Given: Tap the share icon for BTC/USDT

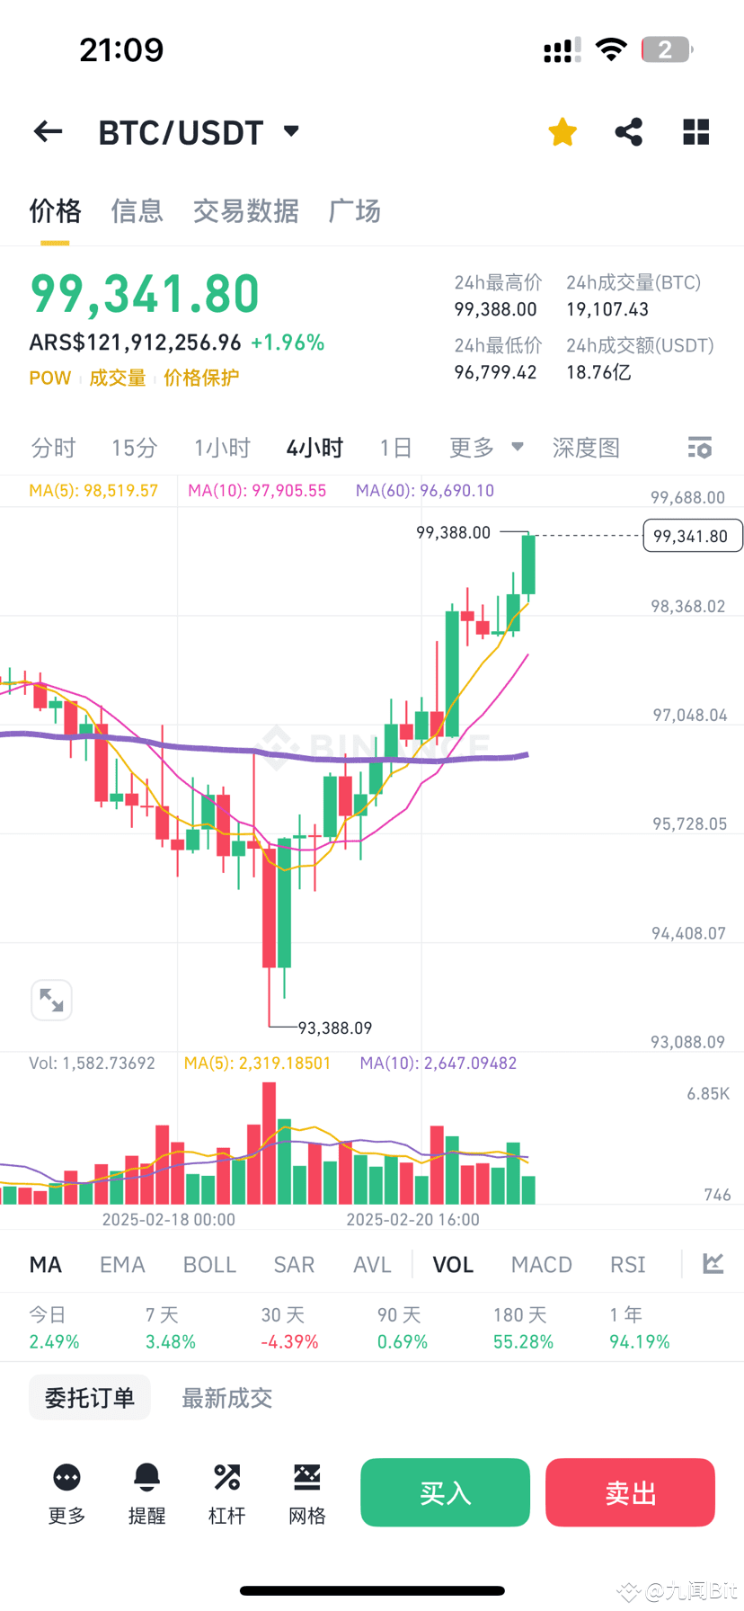Looking at the screenshot, I should 628,131.
